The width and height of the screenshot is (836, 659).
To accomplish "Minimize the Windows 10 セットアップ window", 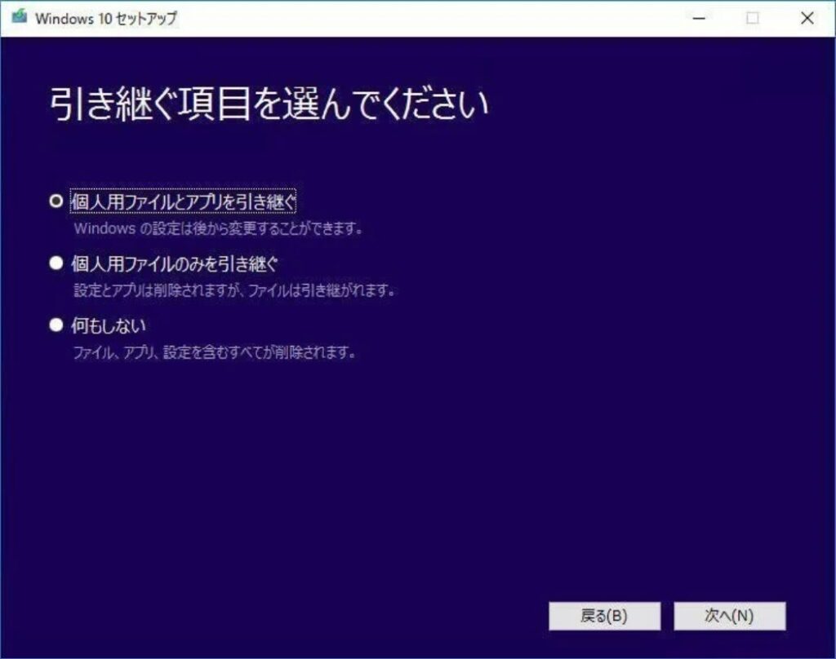I will coord(699,18).
